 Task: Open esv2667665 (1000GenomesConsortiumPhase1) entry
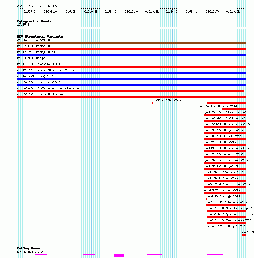[51, 88]
